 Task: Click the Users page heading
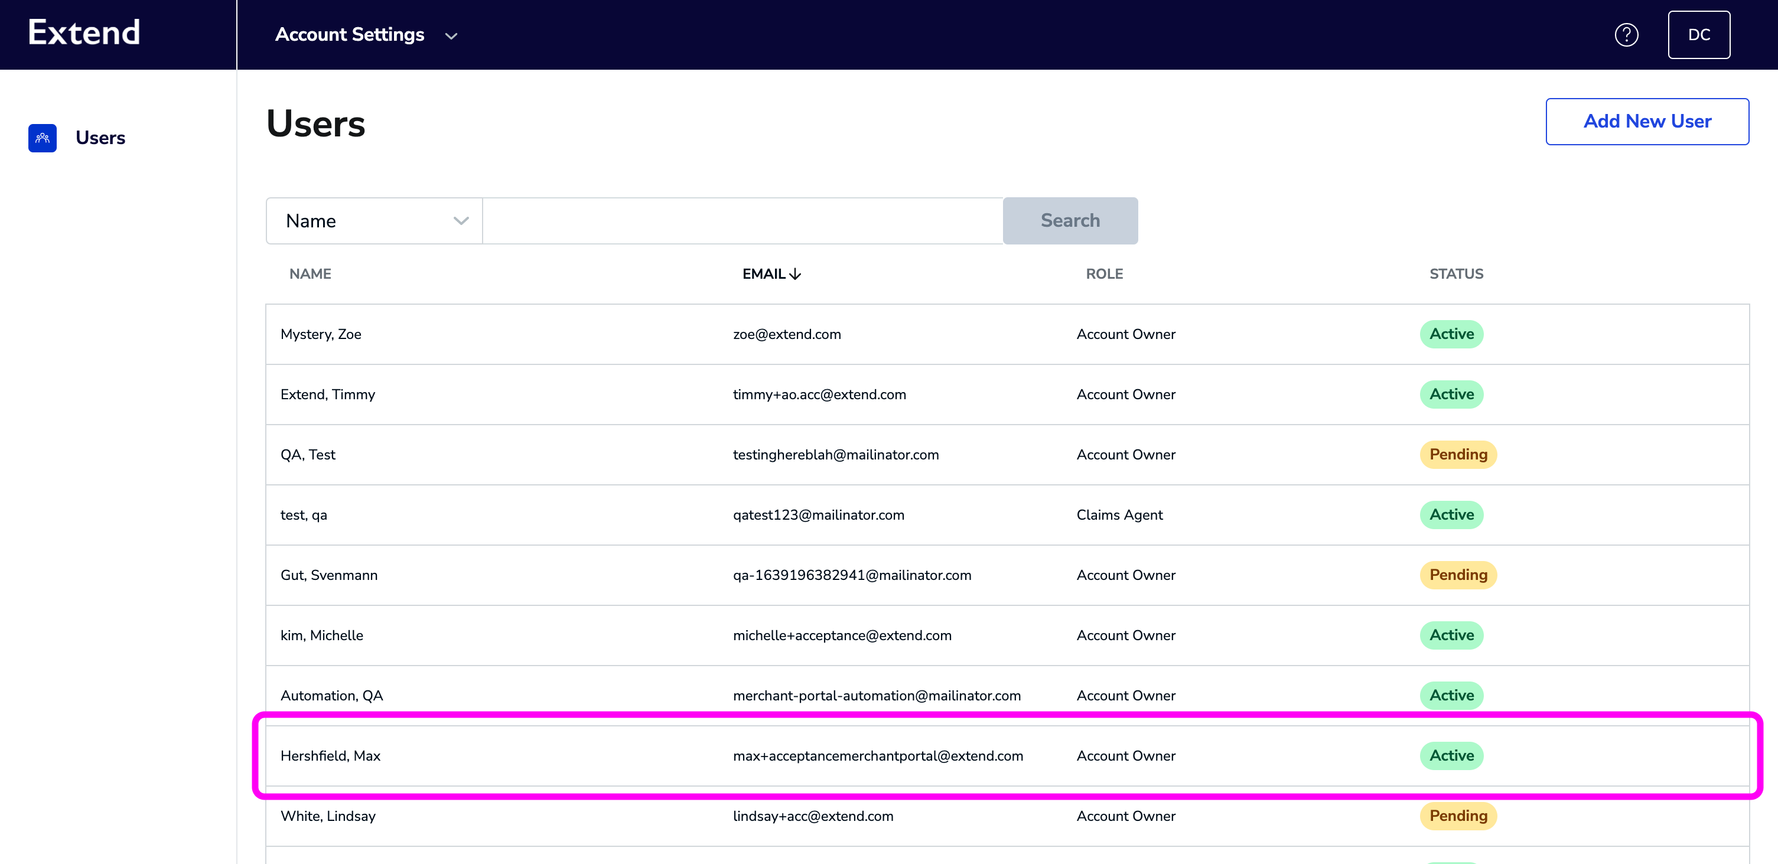click(315, 124)
